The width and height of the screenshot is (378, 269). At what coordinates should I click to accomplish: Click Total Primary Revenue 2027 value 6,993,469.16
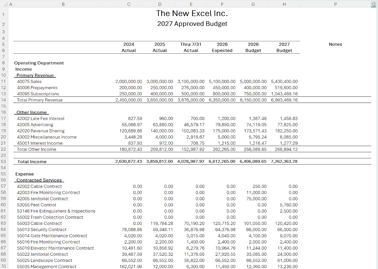tap(284, 100)
